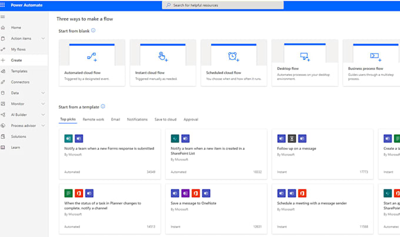The width and height of the screenshot is (400, 237).
Task: Click the AI Builder icon
Action: pos(3,115)
